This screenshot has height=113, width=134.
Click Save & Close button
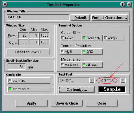(x=67, y=103)
